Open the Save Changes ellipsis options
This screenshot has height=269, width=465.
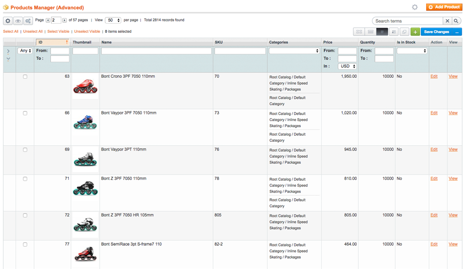[457, 32]
